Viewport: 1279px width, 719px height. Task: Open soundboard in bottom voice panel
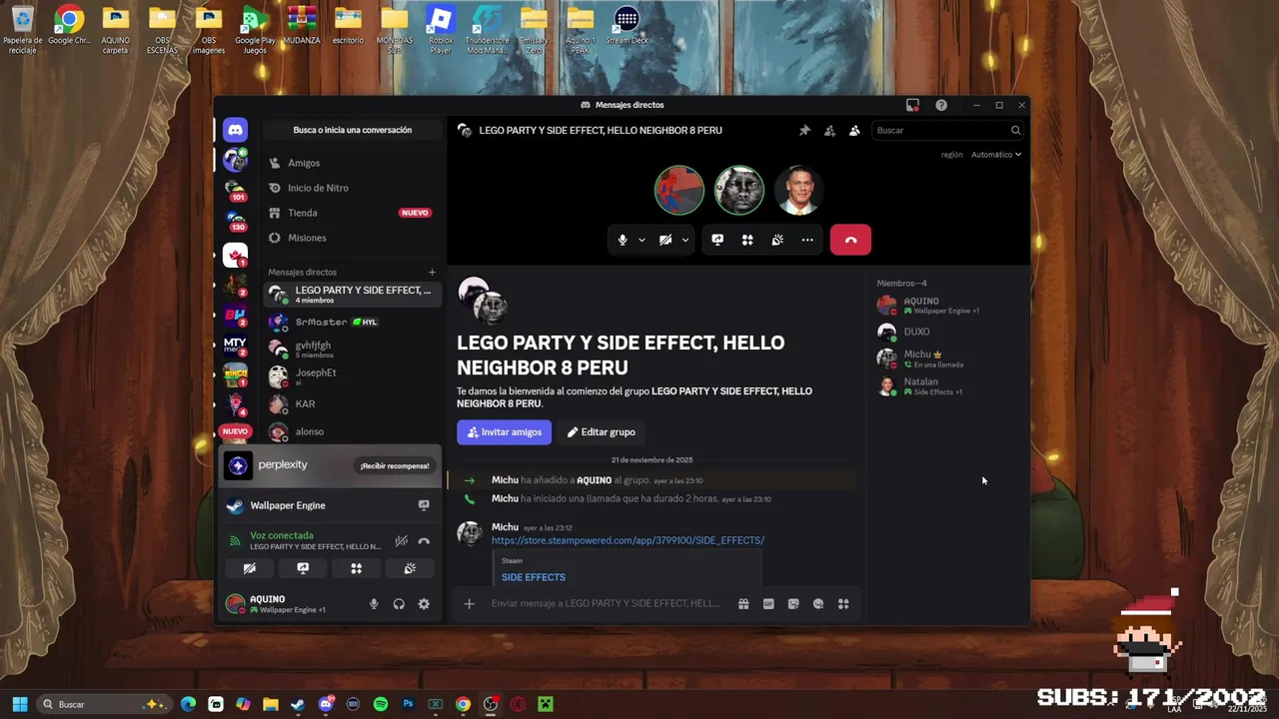click(410, 568)
